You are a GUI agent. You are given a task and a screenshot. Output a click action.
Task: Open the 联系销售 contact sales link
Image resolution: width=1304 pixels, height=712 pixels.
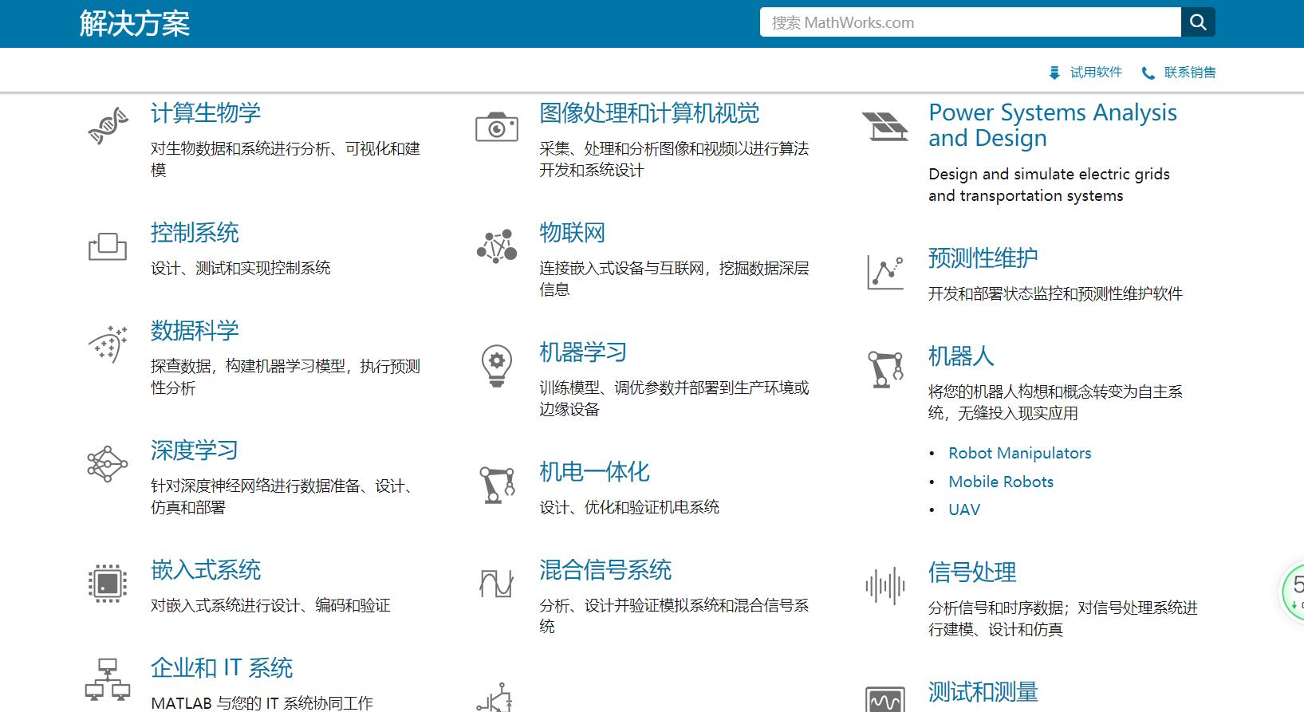point(1189,73)
